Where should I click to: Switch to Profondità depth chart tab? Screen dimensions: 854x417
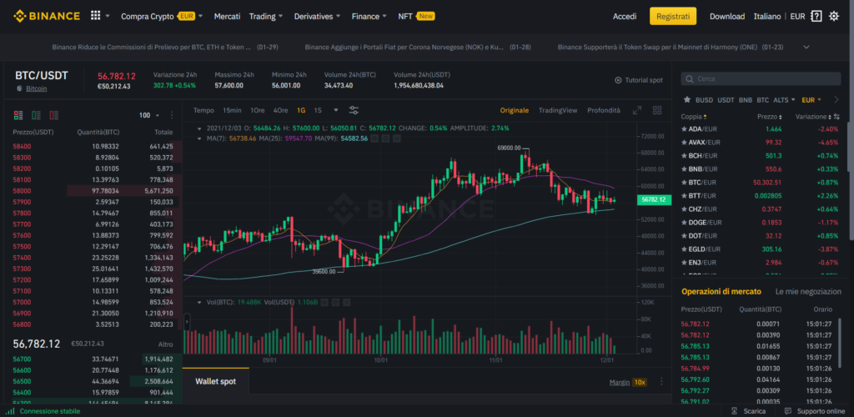(604, 110)
